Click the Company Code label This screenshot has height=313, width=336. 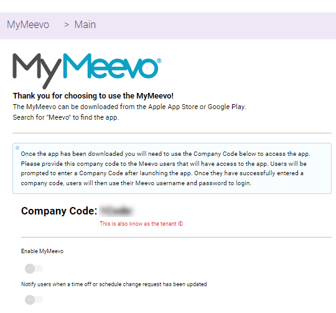point(59,211)
